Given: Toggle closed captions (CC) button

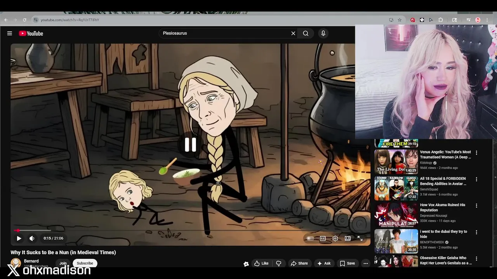Looking at the screenshot, I should point(323,238).
